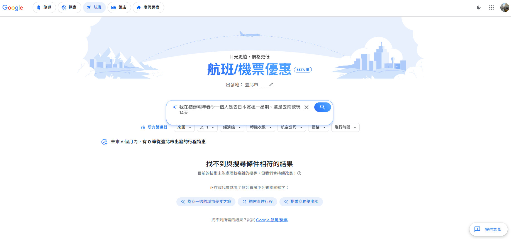This screenshot has width=511, height=239.
Task: Toggle dark mode moon icon
Action: [x=478, y=7]
